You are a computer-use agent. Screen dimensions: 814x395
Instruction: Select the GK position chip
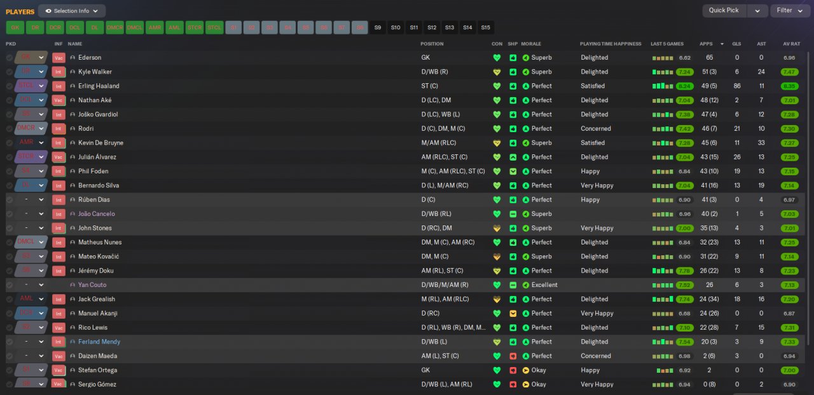pyautogui.click(x=15, y=28)
